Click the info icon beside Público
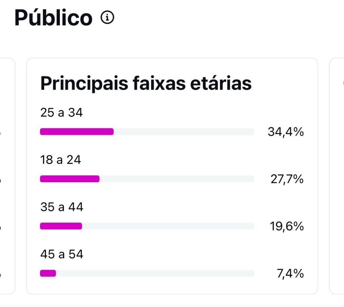Screen dimensions: 344x307 tap(107, 18)
